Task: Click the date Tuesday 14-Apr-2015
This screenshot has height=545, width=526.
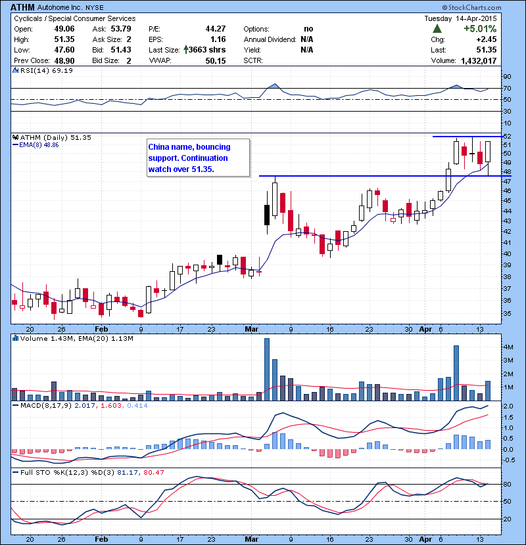Action: point(460,18)
